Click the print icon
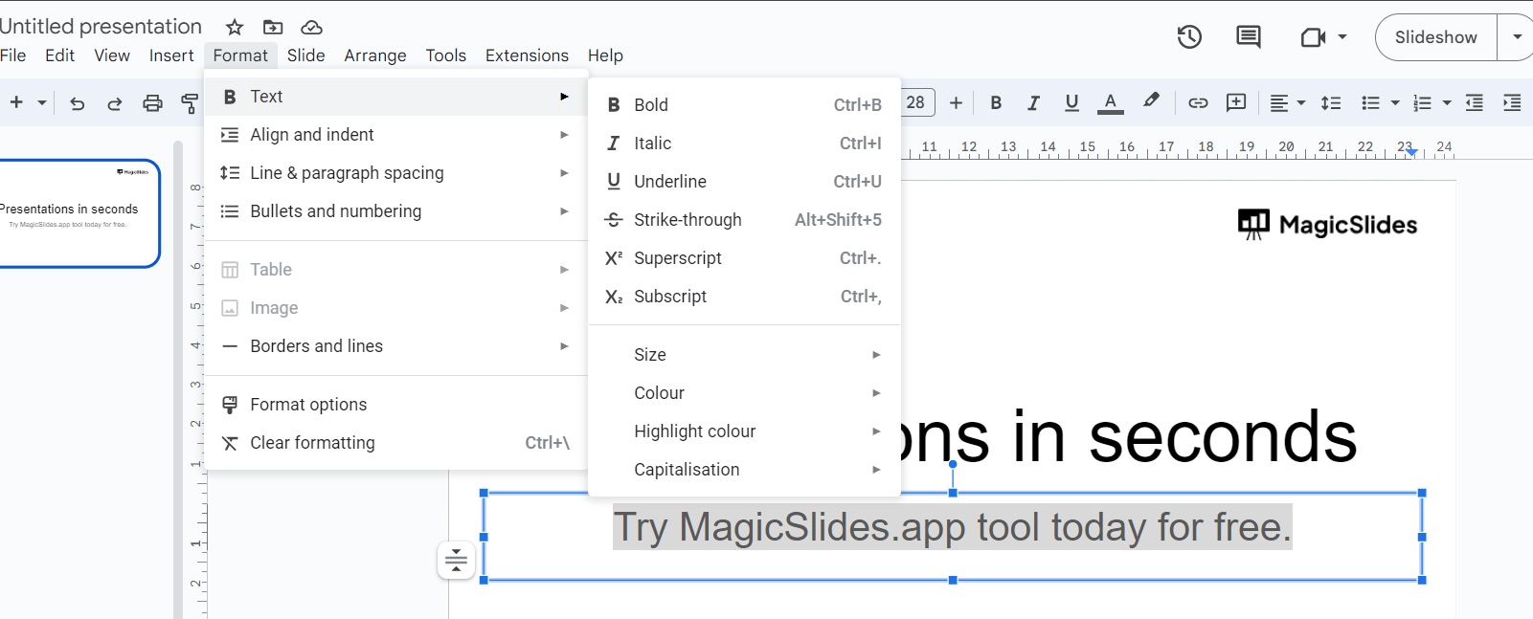The image size is (1533, 619). pyautogui.click(x=152, y=103)
